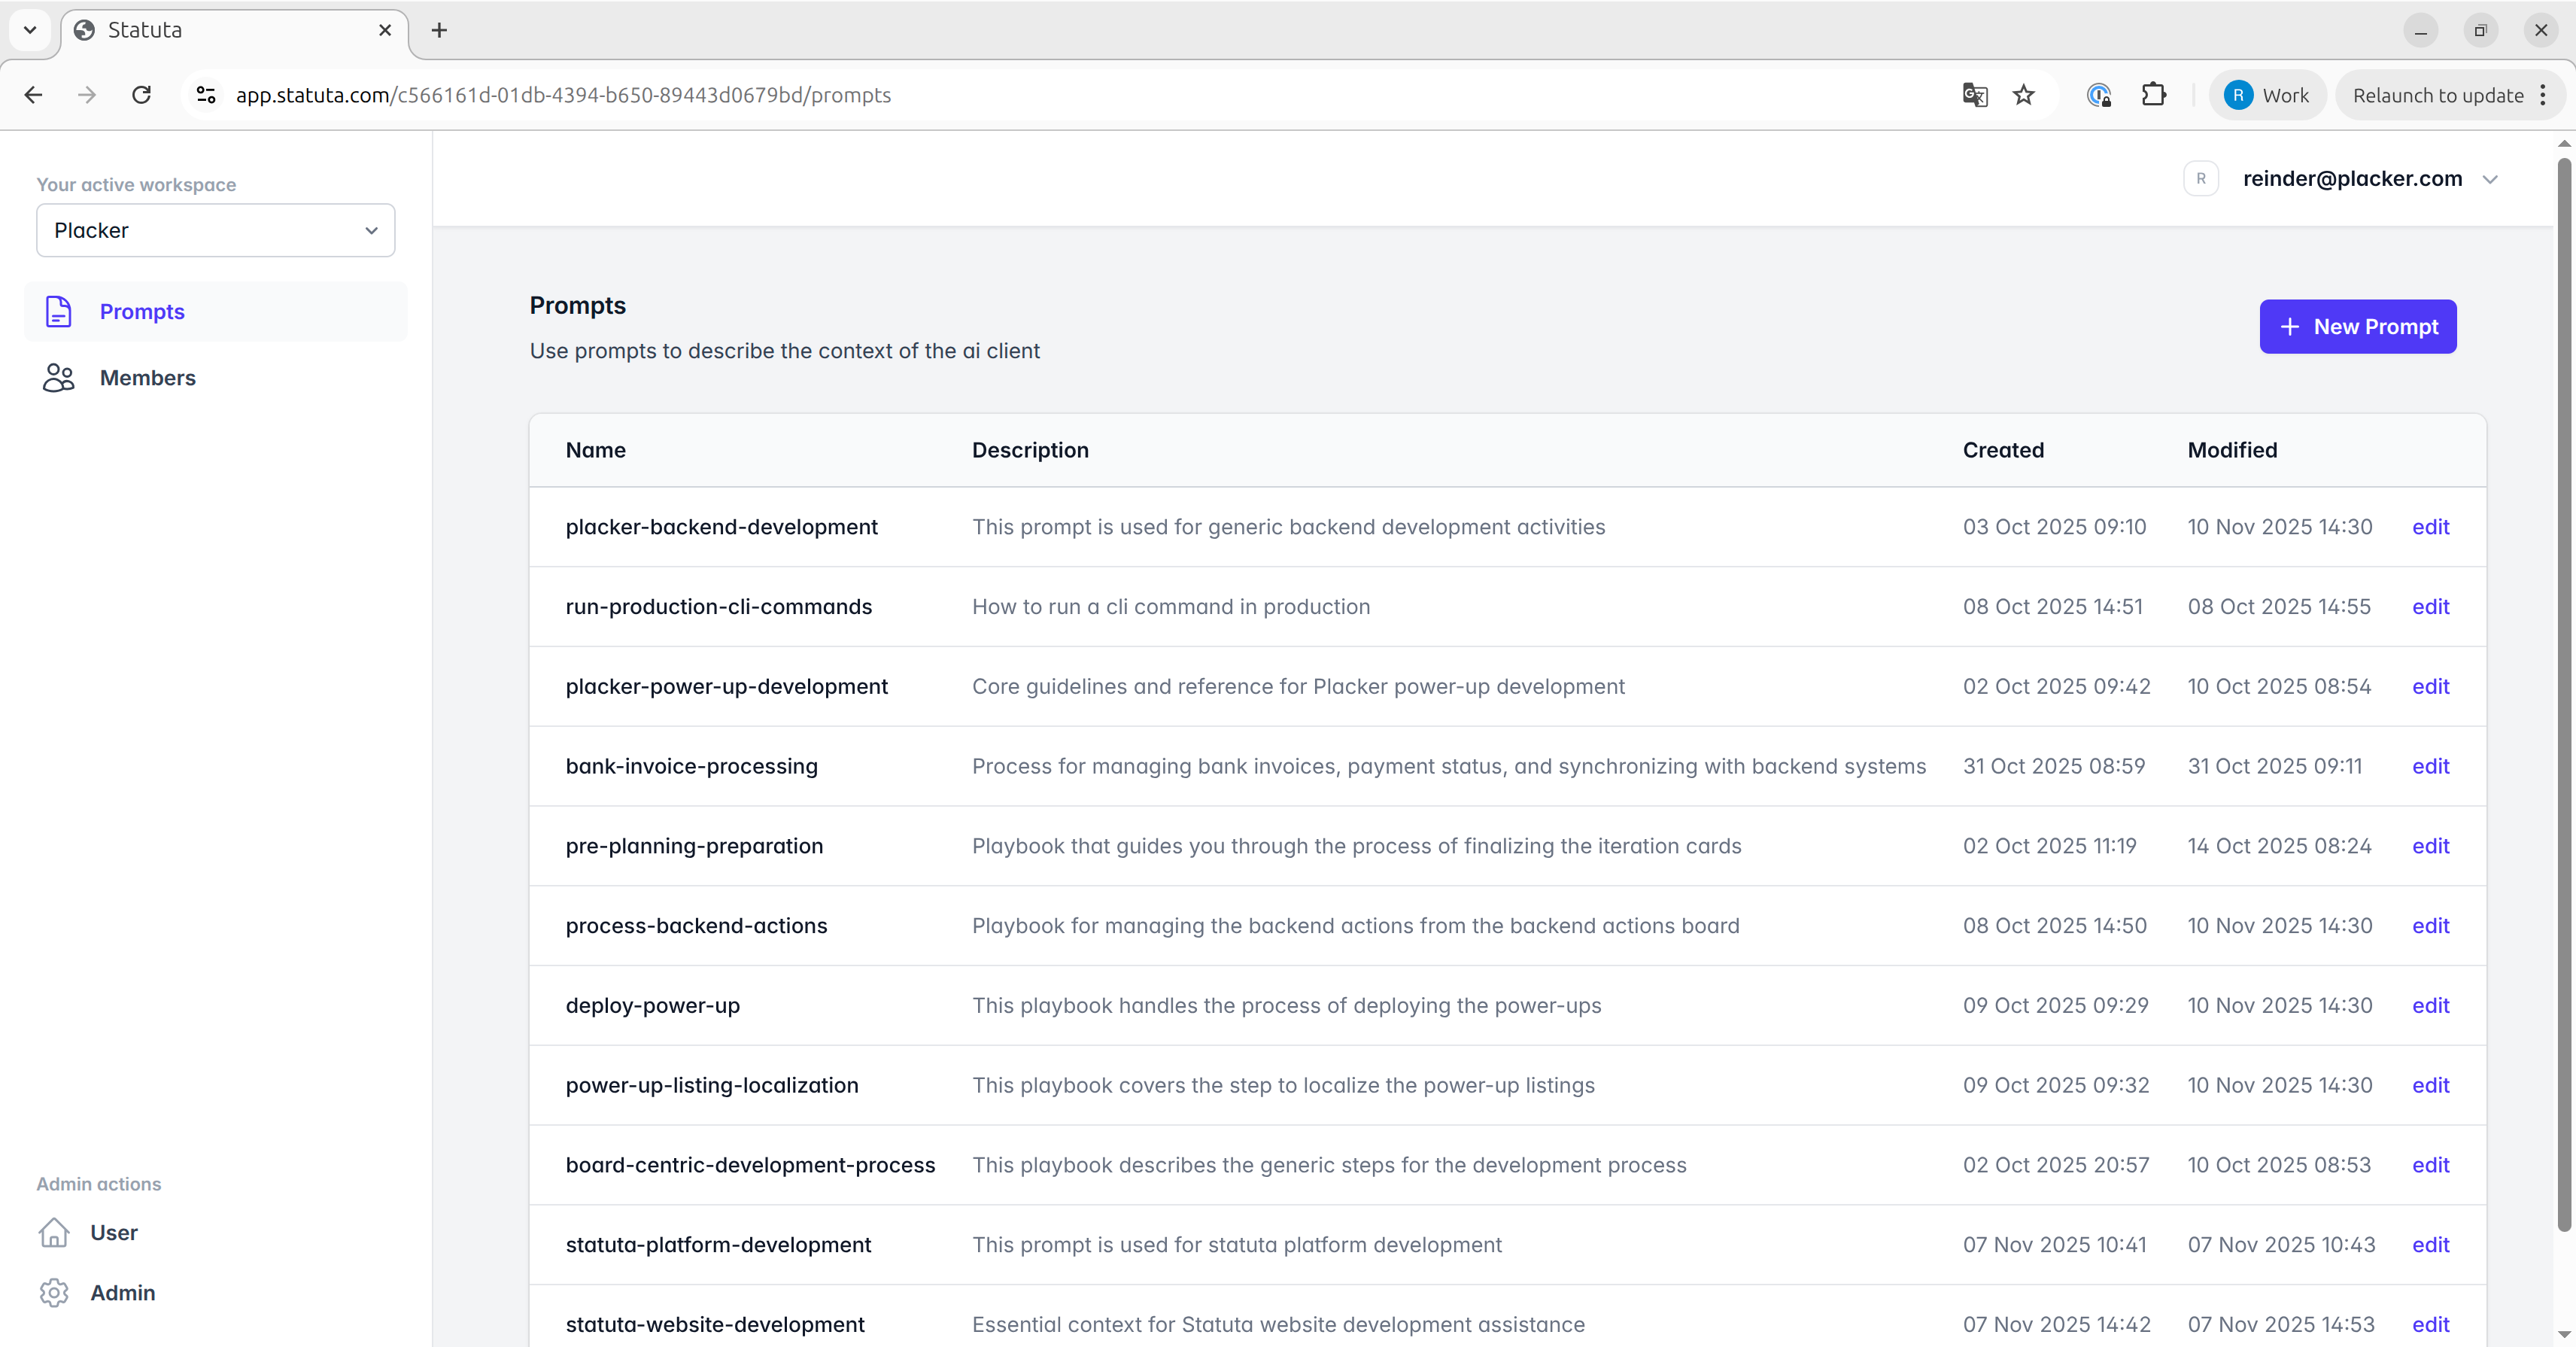
Task: Open the tab search chevron
Action: pos(29,29)
